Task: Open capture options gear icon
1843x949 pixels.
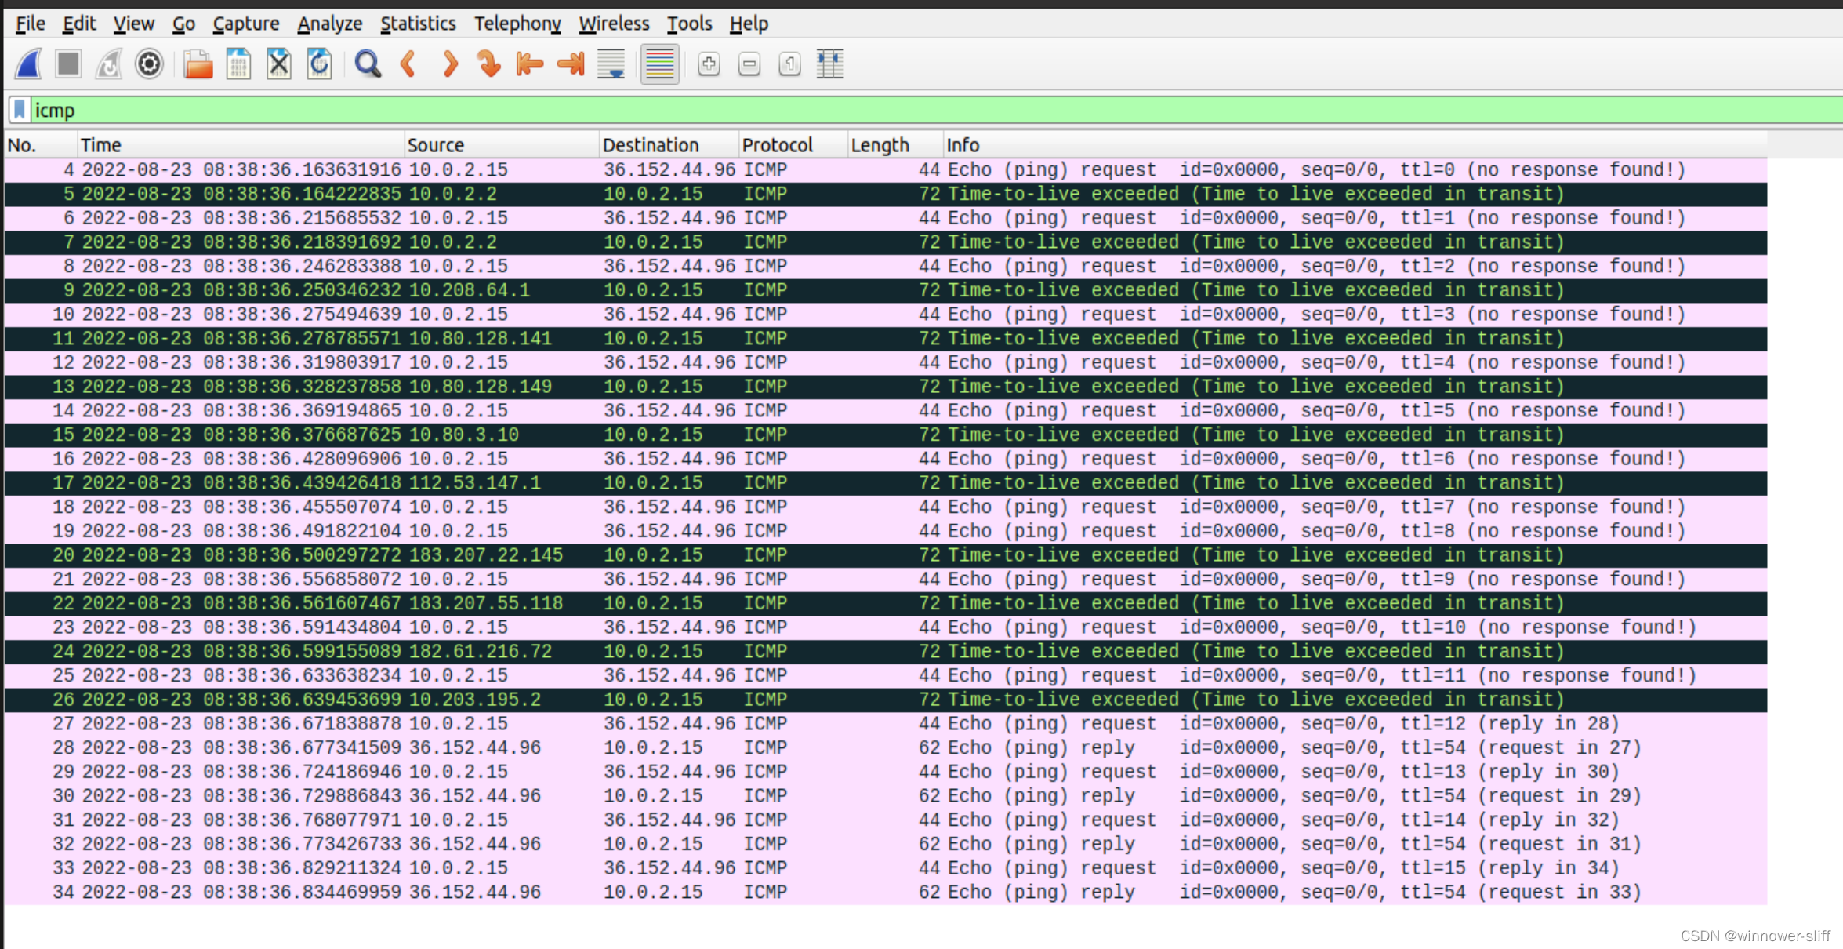Action: pos(149,64)
